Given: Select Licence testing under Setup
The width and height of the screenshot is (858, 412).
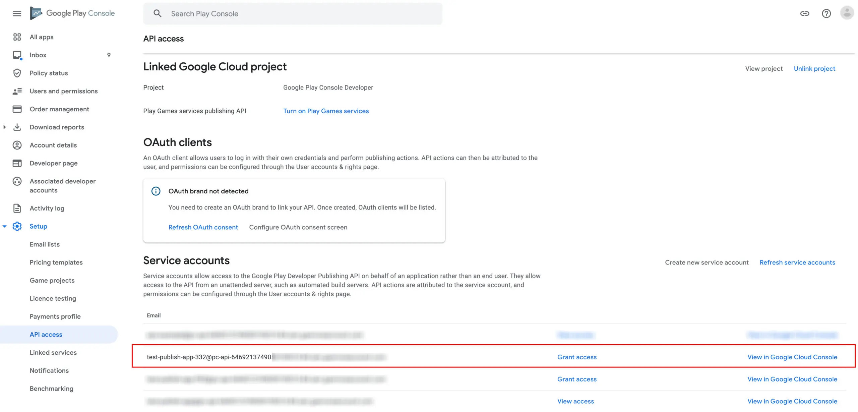Looking at the screenshot, I should point(53,299).
